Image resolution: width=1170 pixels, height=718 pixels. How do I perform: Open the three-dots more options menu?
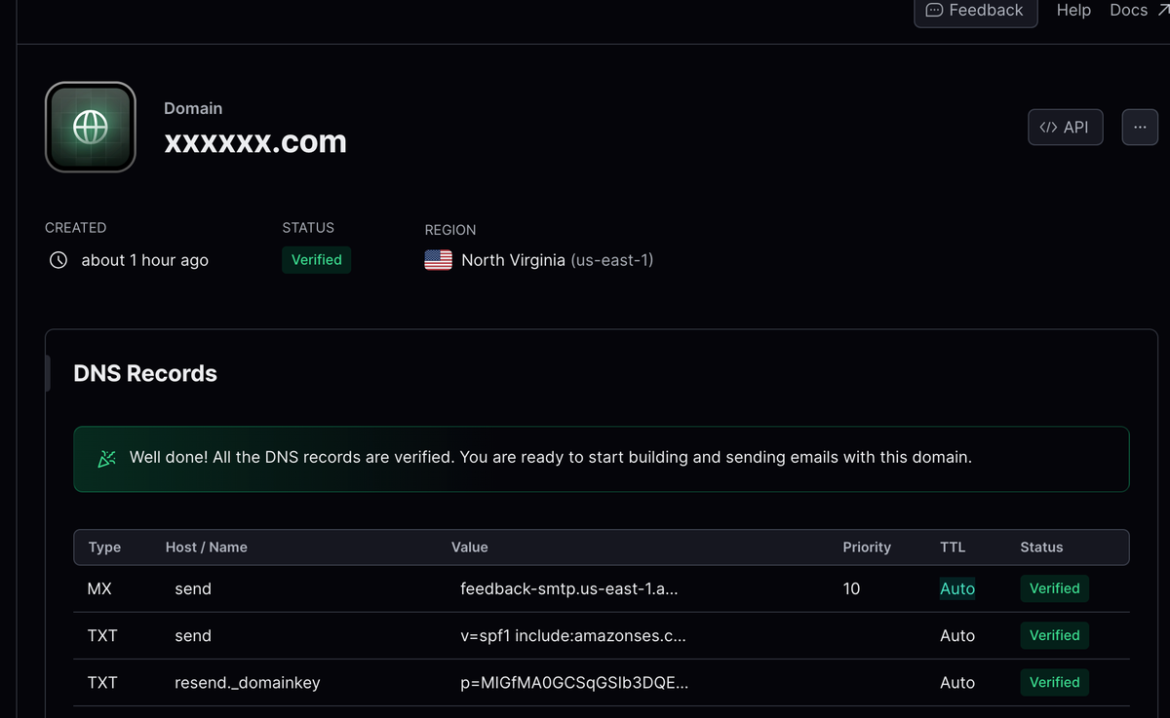[x=1140, y=128]
